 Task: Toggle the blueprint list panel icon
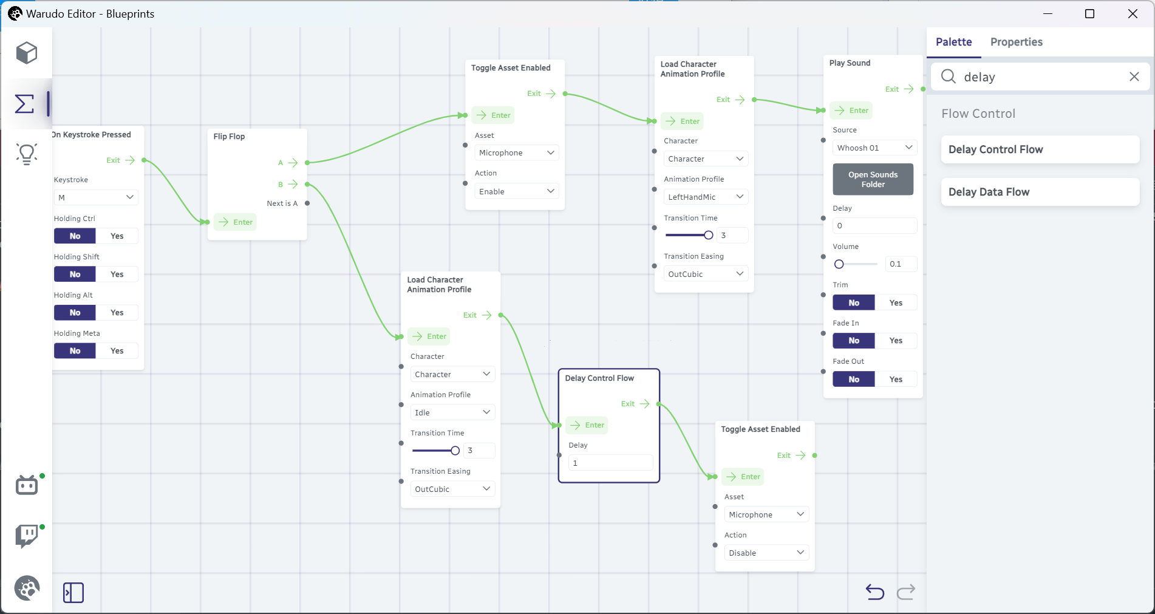(x=73, y=592)
